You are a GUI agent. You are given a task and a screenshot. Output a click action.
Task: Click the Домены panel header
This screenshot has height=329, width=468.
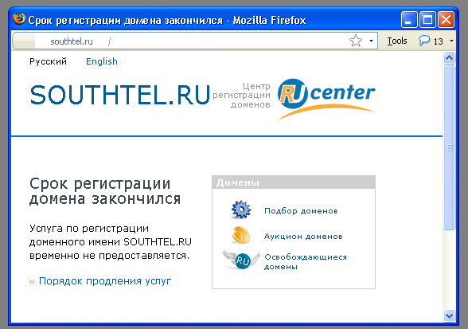(294, 182)
